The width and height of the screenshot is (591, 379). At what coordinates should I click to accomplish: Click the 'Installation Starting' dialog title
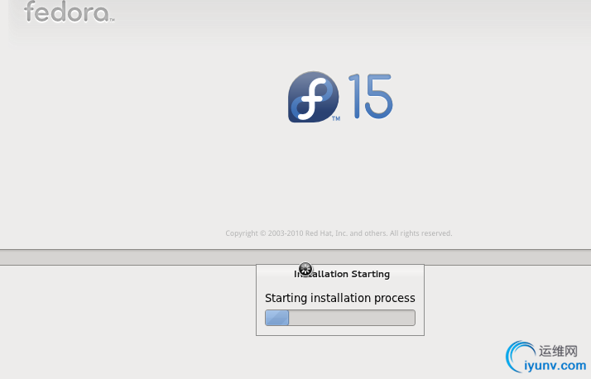(x=342, y=274)
